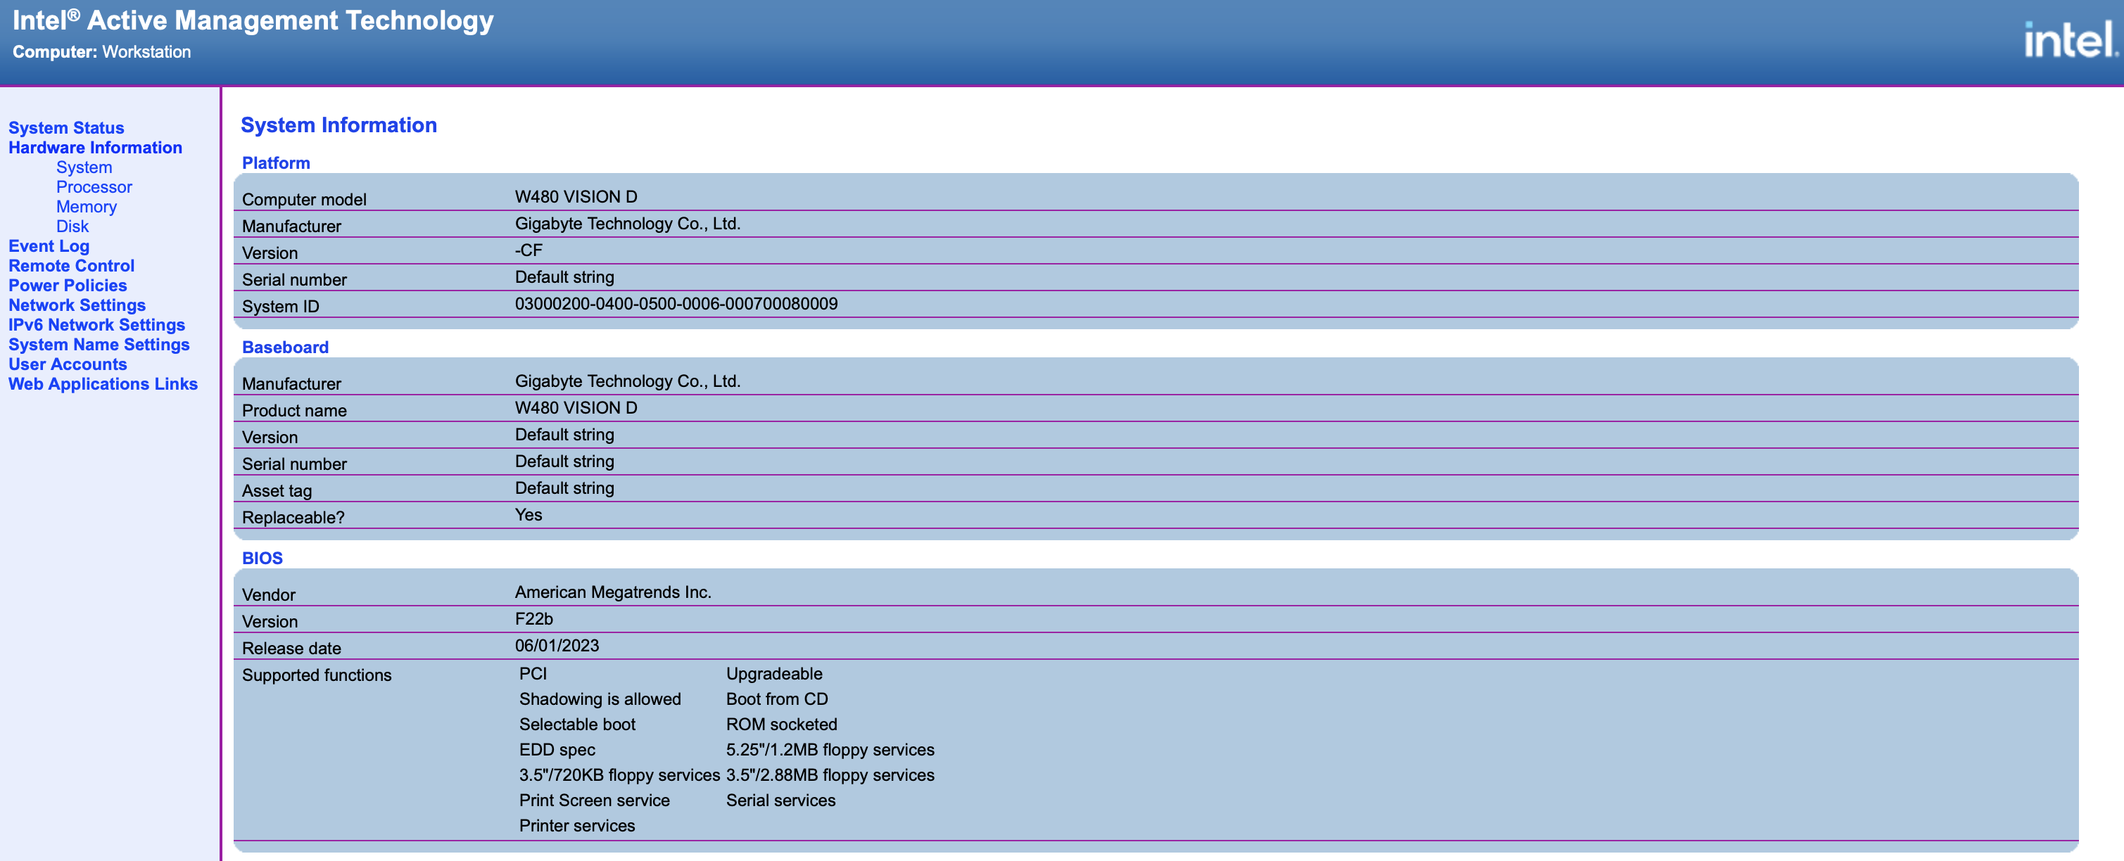Configure IPv6 Network Settings
Image resolution: width=2124 pixels, height=861 pixels.
[96, 324]
